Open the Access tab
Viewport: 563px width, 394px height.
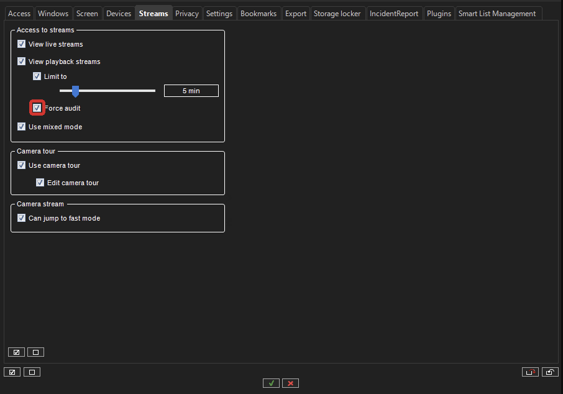click(19, 14)
